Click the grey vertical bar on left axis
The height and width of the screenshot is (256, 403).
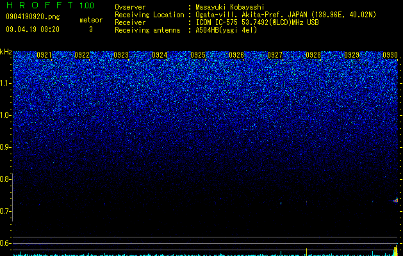[x=12, y=197]
